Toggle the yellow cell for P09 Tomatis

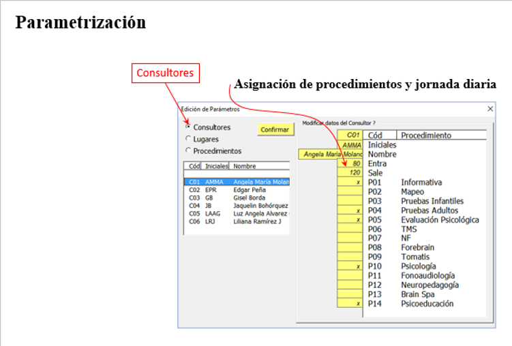(x=350, y=256)
